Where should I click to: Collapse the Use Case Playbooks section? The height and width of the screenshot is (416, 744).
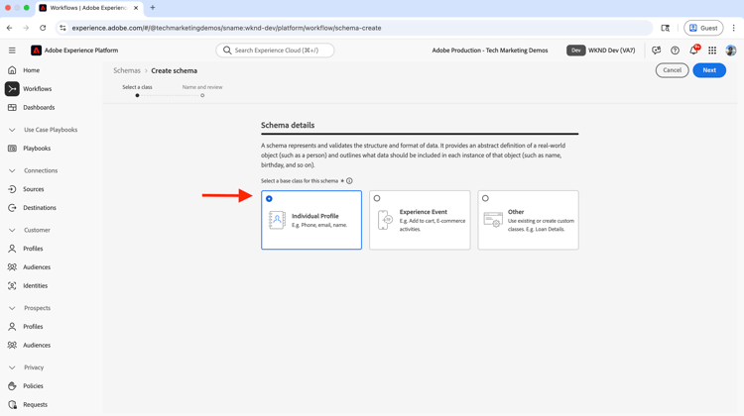12,130
